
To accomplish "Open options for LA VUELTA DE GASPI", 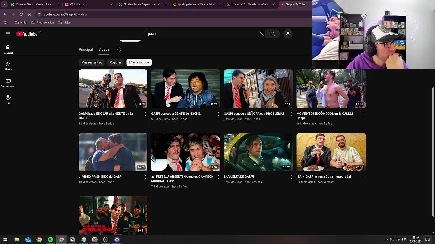I will 291,177.
